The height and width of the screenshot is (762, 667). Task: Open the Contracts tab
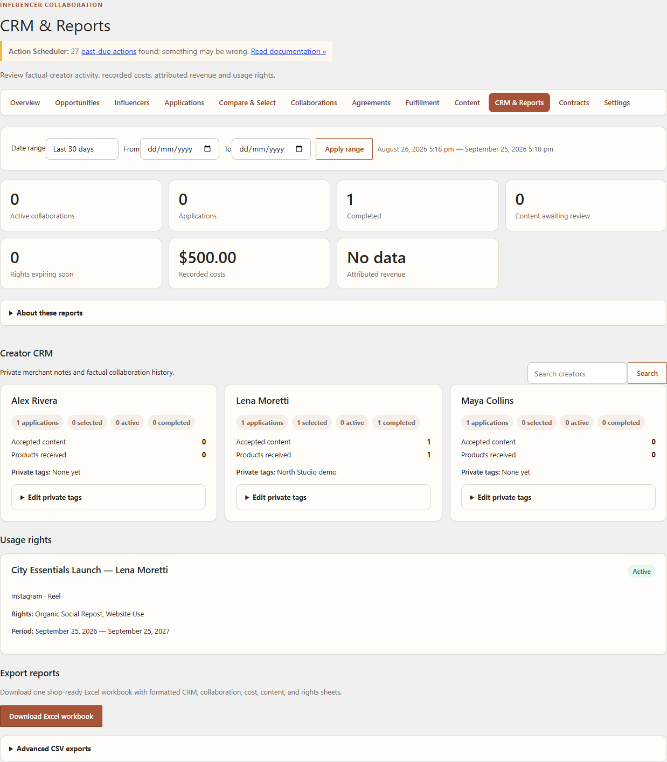click(574, 102)
